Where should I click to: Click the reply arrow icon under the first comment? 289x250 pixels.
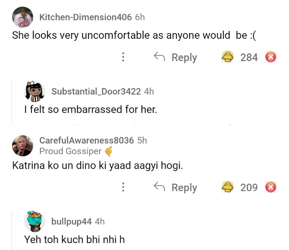[159, 57]
